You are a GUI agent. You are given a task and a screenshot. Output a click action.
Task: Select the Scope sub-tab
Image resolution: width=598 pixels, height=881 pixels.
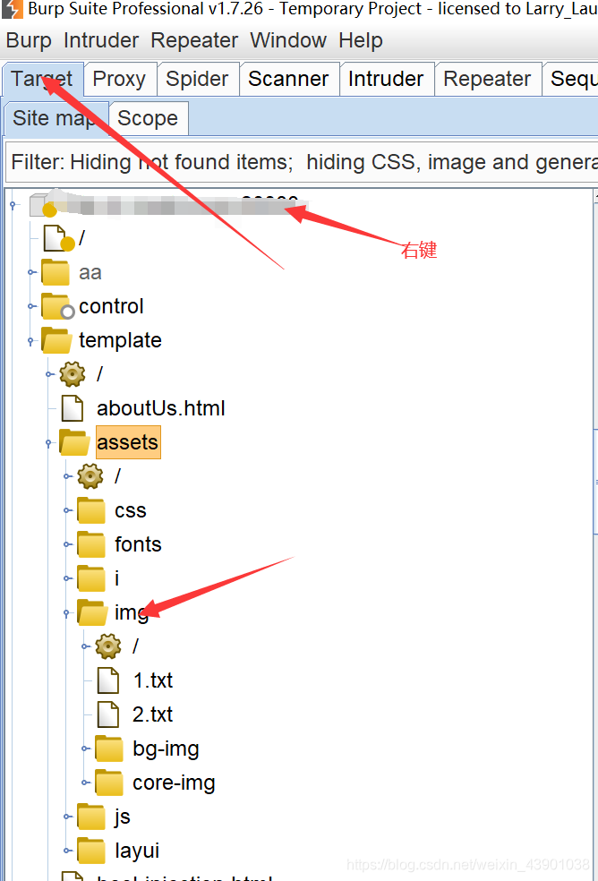148,118
